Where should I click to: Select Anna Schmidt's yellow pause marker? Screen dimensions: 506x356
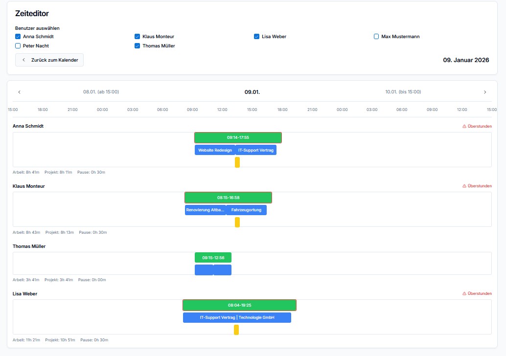tap(237, 162)
